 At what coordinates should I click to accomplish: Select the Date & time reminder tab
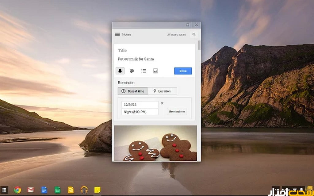(132, 91)
